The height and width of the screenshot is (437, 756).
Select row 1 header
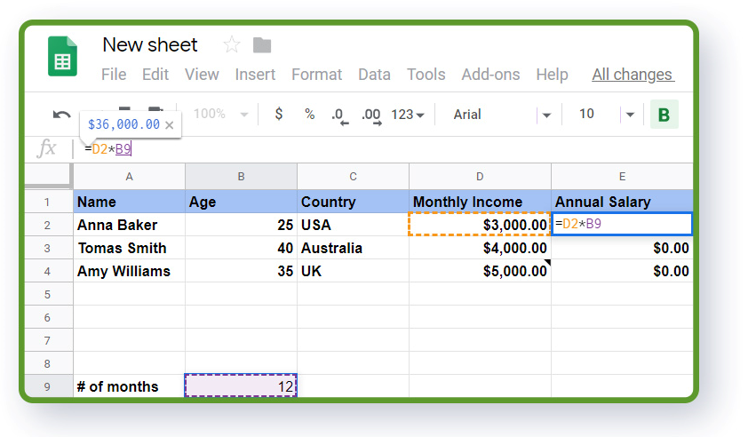(47, 202)
